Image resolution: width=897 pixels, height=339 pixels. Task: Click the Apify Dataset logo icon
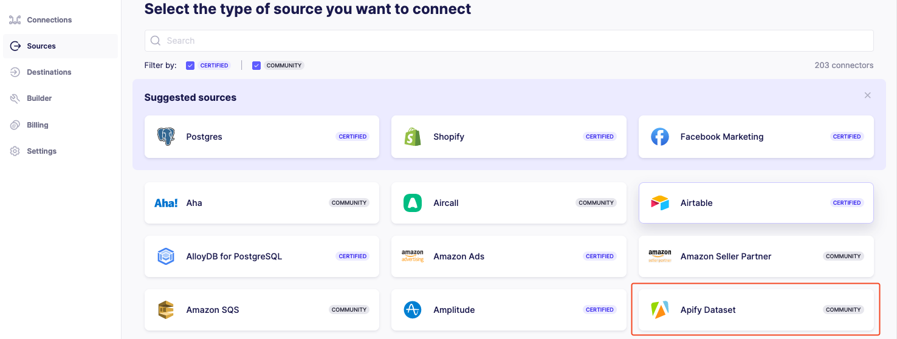[659, 310]
